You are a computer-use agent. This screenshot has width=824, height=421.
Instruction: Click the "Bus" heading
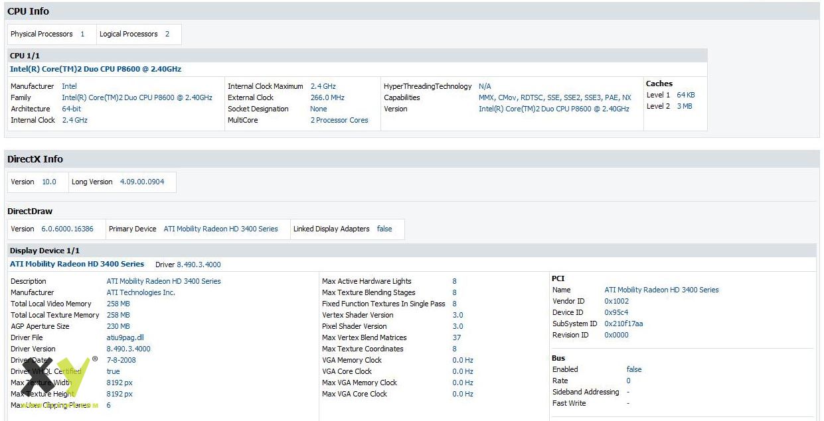(x=558, y=358)
